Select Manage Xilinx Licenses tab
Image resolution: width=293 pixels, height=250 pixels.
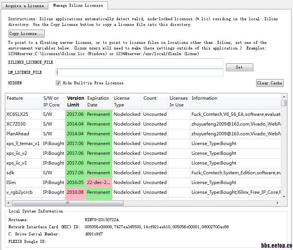pos(78,5)
